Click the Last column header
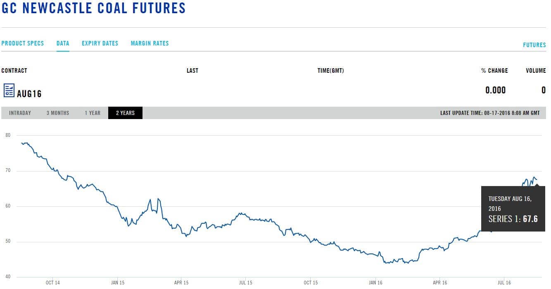 [x=192, y=71]
